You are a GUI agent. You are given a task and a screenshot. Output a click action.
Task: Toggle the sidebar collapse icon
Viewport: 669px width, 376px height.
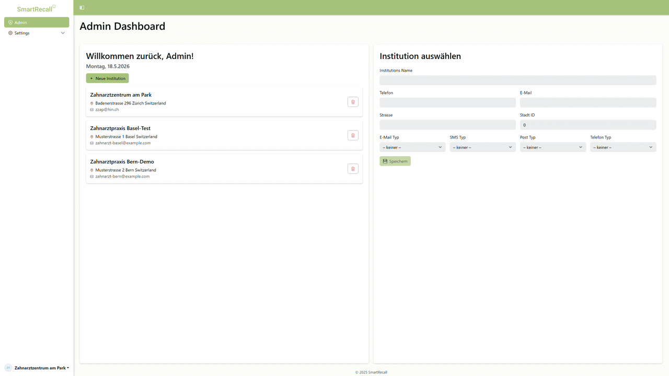82,8
